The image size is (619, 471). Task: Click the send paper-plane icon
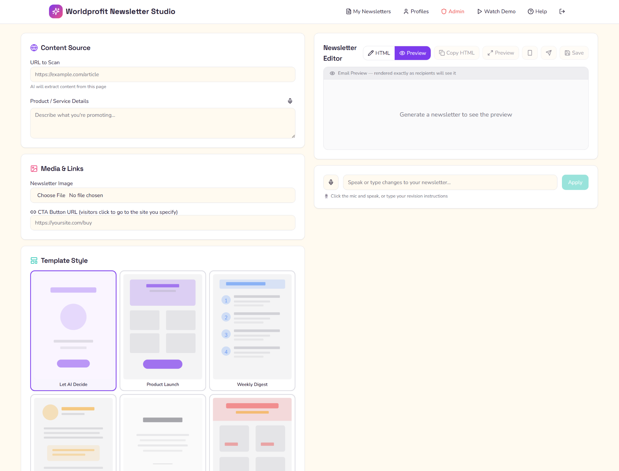coord(549,53)
